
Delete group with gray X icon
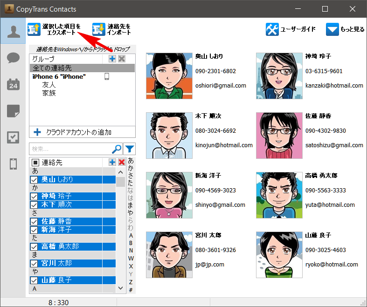[x=122, y=59]
